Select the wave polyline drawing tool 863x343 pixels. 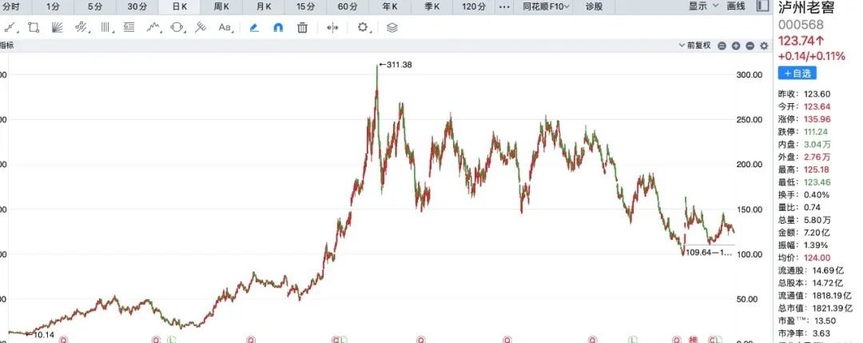click(x=153, y=27)
